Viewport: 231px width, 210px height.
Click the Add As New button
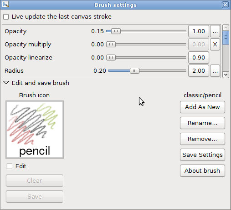point(202,107)
